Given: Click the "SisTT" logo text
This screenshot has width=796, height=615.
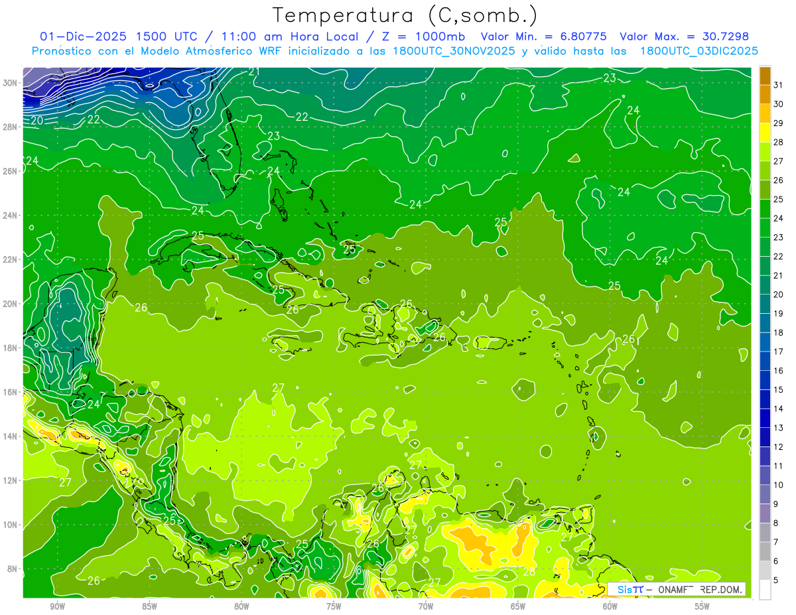Looking at the screenshot, I should 630,589.
